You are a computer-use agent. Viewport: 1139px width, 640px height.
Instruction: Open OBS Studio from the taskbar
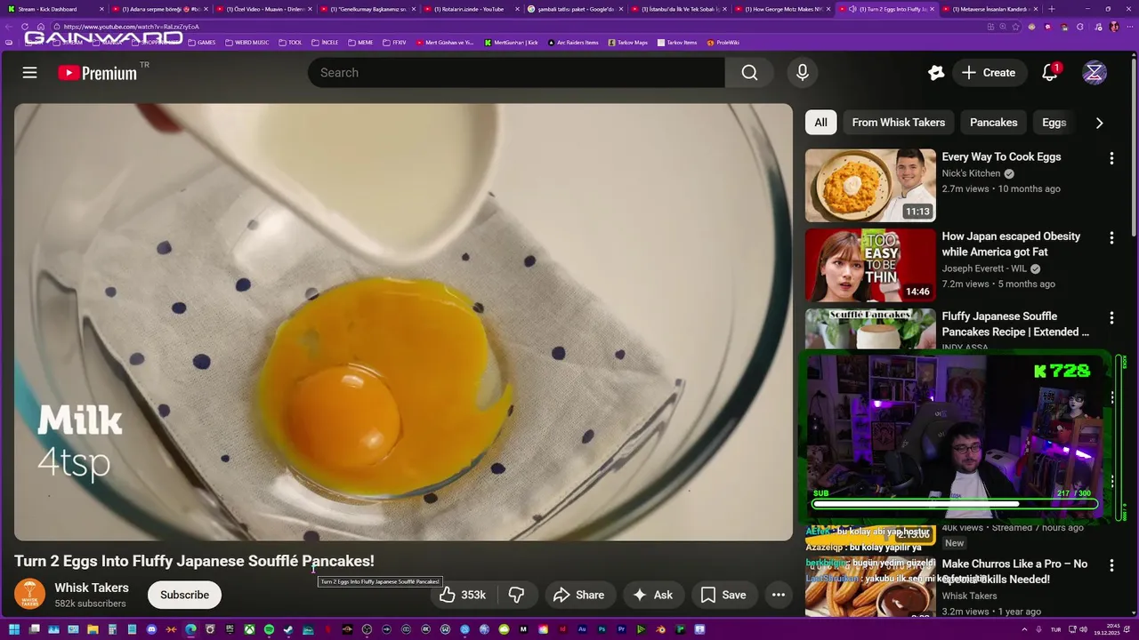(366, 630)
